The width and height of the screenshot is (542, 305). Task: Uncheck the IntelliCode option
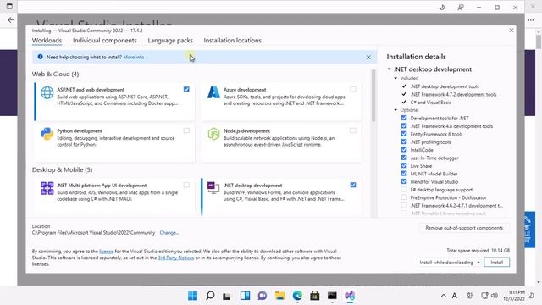(x=404, y=150)
